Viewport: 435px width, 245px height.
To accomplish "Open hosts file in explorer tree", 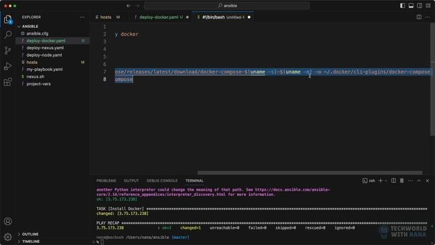I will click(x=32, y=62).
